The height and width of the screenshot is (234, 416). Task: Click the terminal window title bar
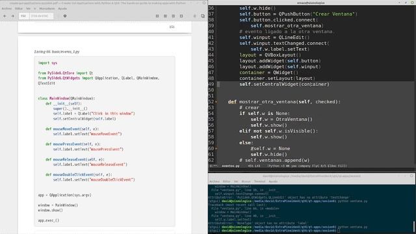pos(312,176)
